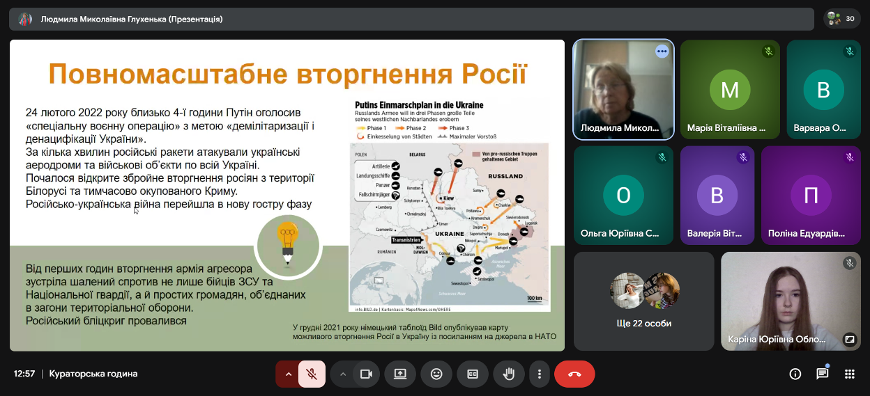Click muted mic icon on Ольга's tile

coord(662,157)
